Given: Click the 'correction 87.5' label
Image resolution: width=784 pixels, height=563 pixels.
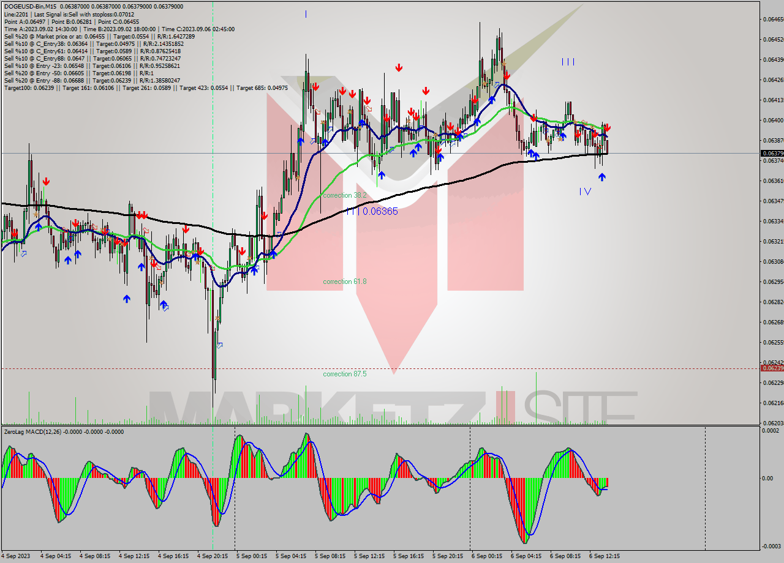Looking at the screenshot, I should (345, 373).
